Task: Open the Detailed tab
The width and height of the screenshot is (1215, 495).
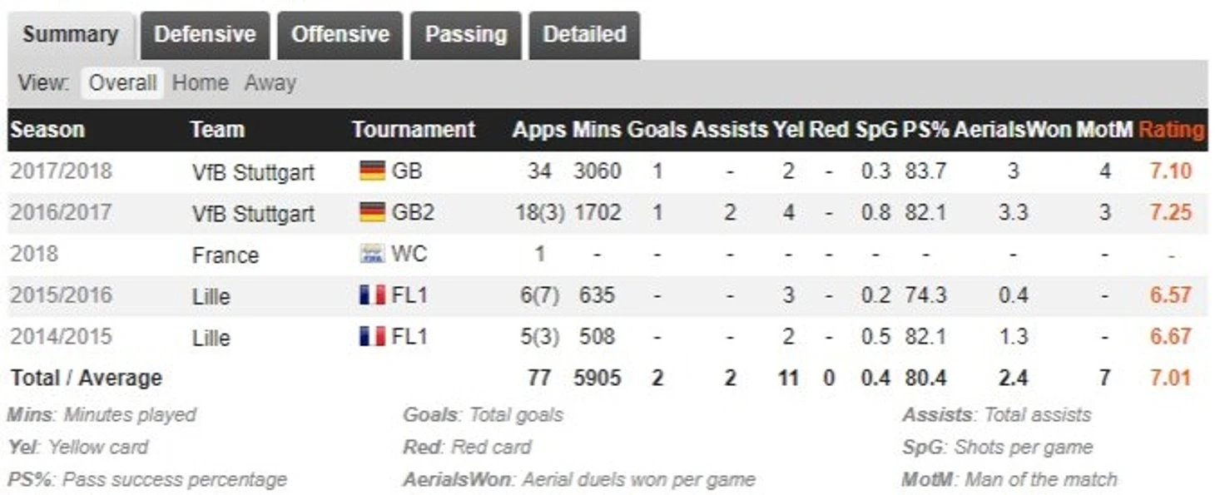Action: (x=584, y=35)
